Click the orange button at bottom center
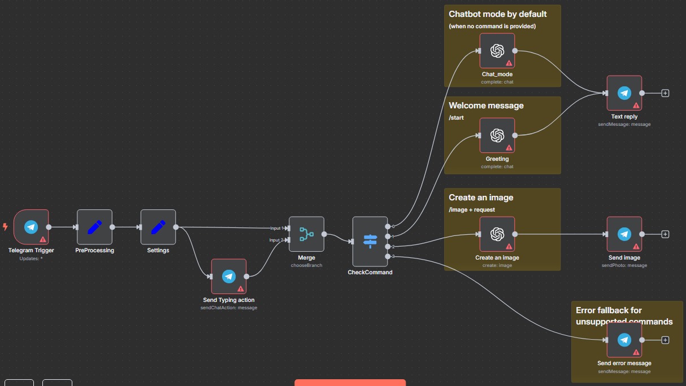 point(350,383)
